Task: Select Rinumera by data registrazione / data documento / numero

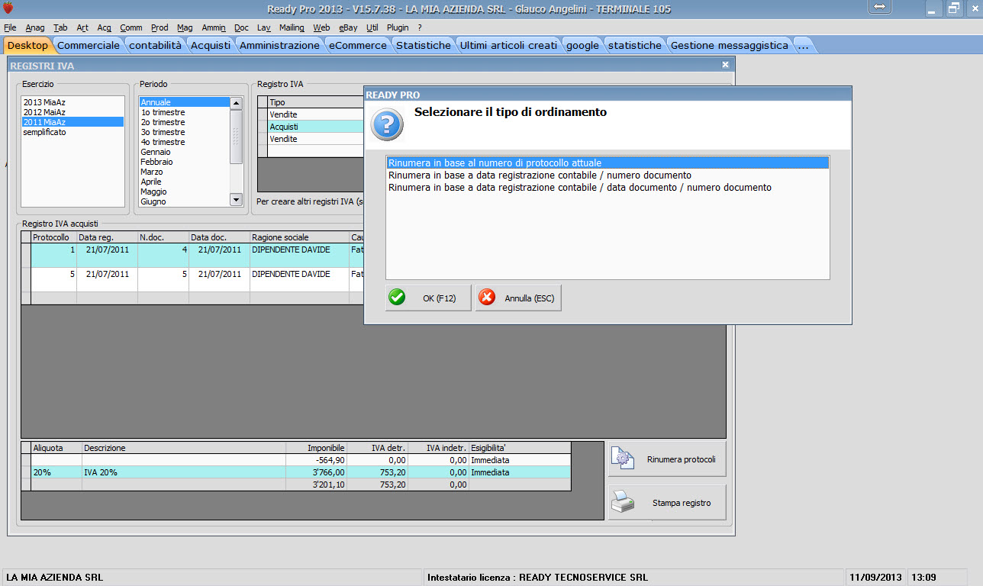Action: coord(608,187)
